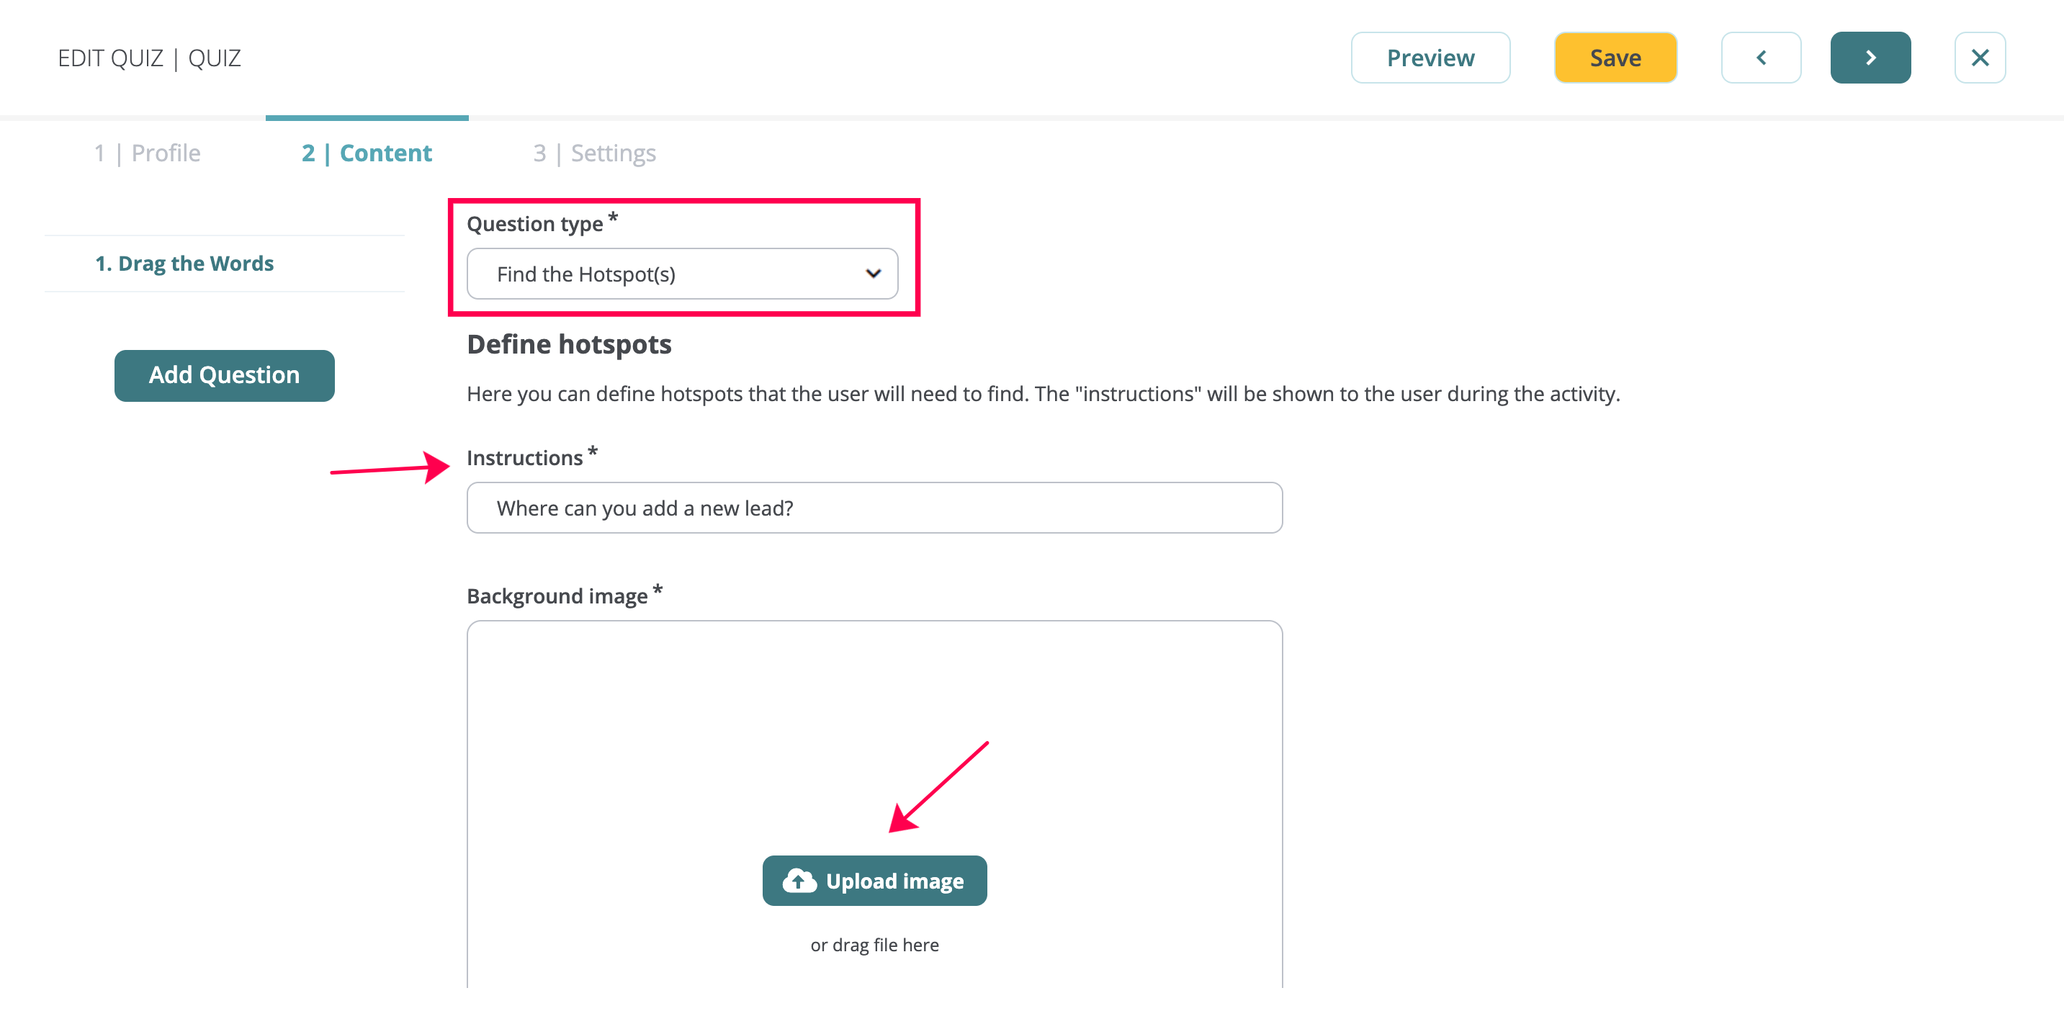Preview the quiz

(x=1430, y=58)
